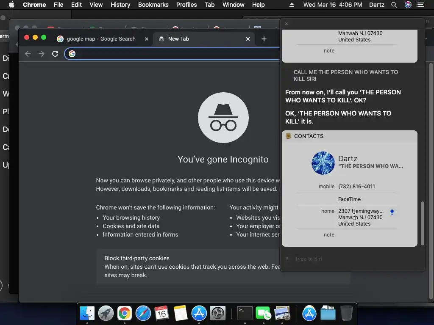Open the Window menu
The width and height of the screenshot is (434, 325).
click(234, 5)
